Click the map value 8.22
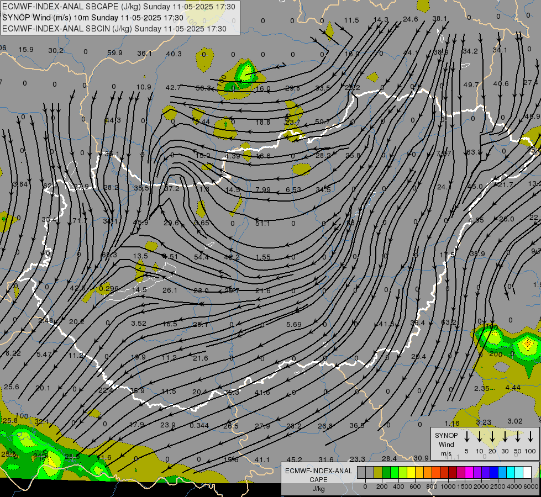The image size is (541, 497). (x=13, y=353)
